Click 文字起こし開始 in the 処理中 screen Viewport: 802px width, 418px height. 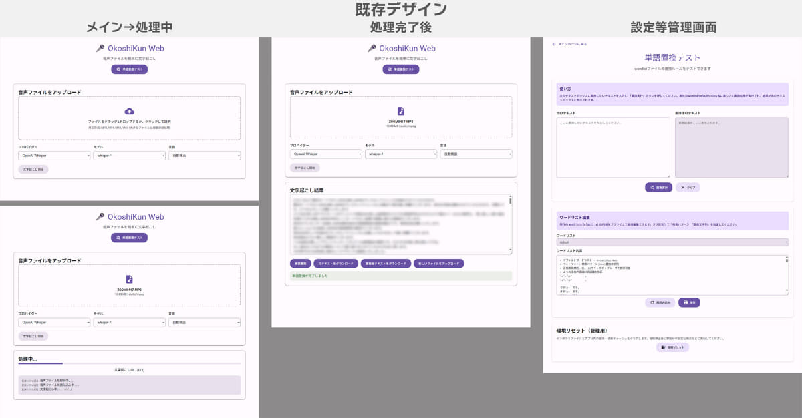(x=33, y=336)
